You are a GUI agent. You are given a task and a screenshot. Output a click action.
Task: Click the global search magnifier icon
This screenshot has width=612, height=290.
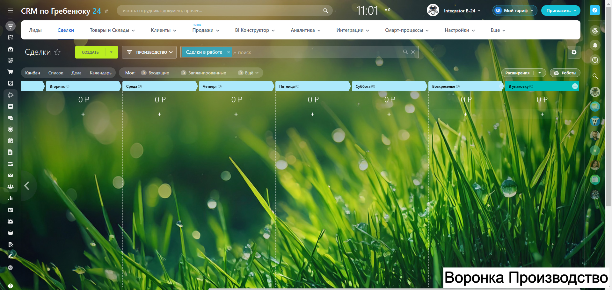pyautogui.click(x=325, y=10)
